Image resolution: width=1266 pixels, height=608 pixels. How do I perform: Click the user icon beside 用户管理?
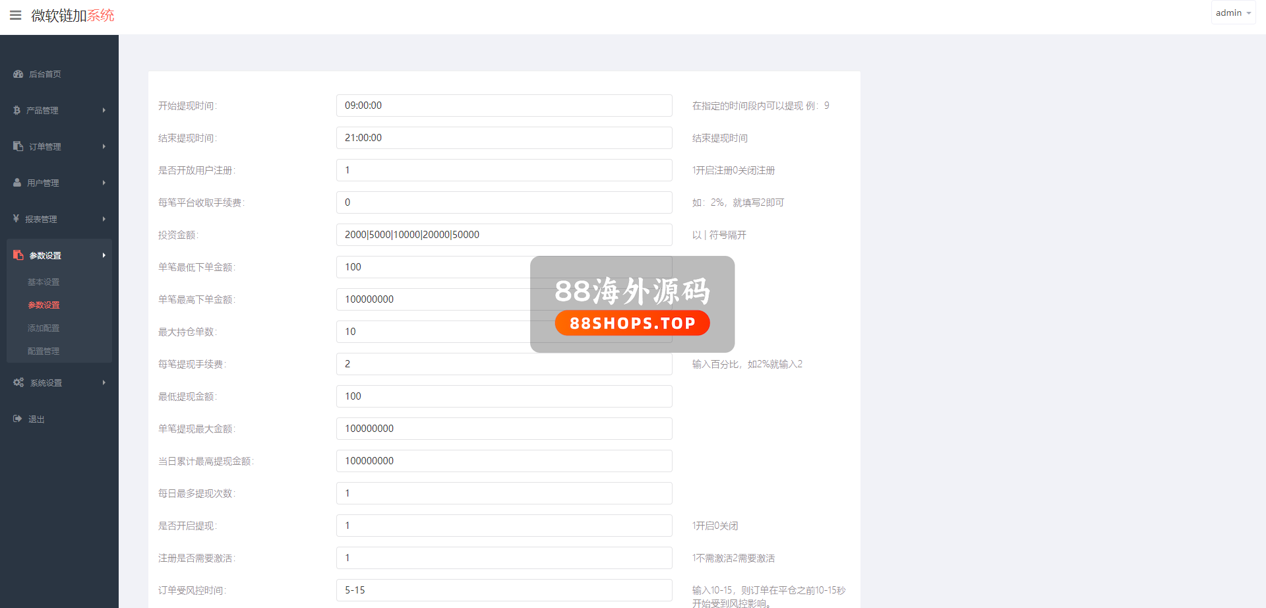(18, 183)
